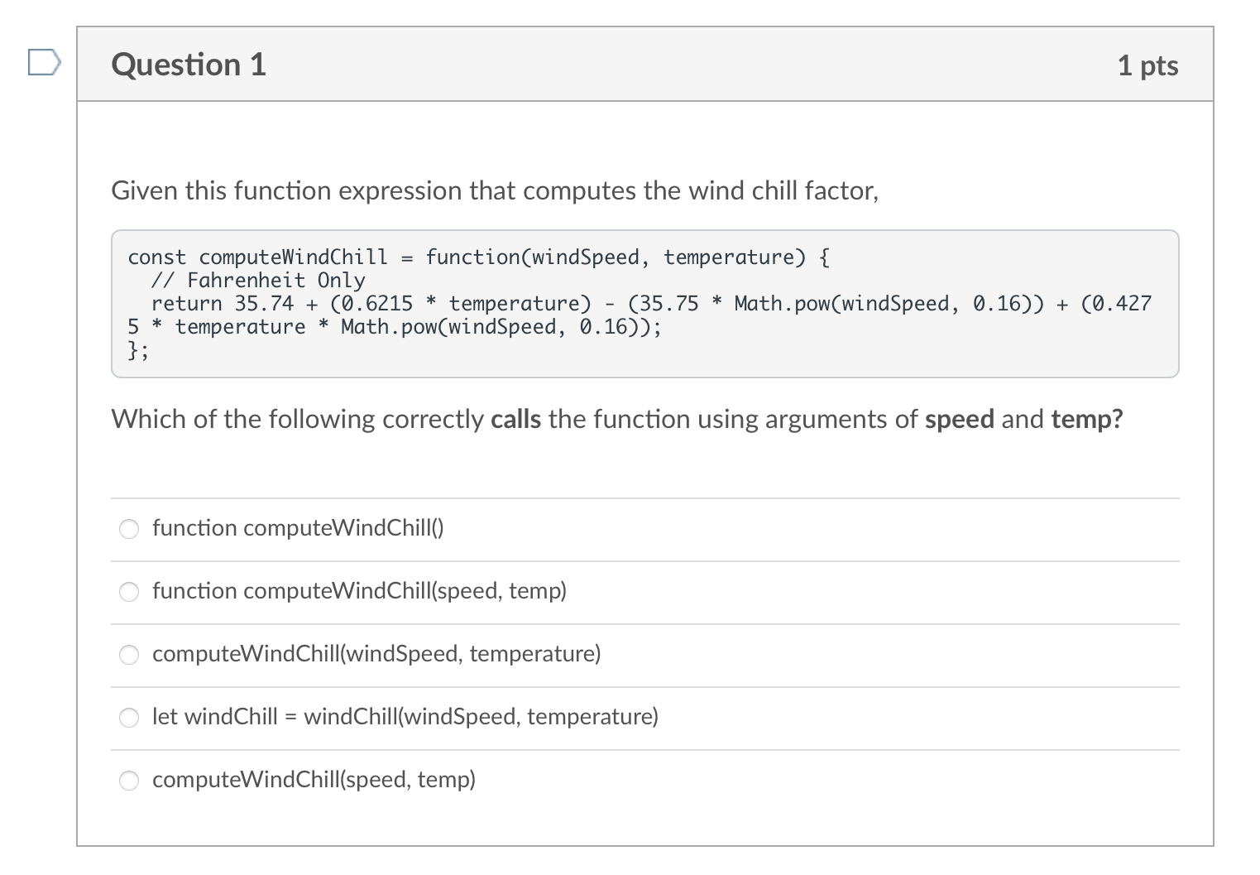Click the answer text "function computeWindChill(speed, temp)"
Screen dimensions: 1260x875
click(359, 591)
